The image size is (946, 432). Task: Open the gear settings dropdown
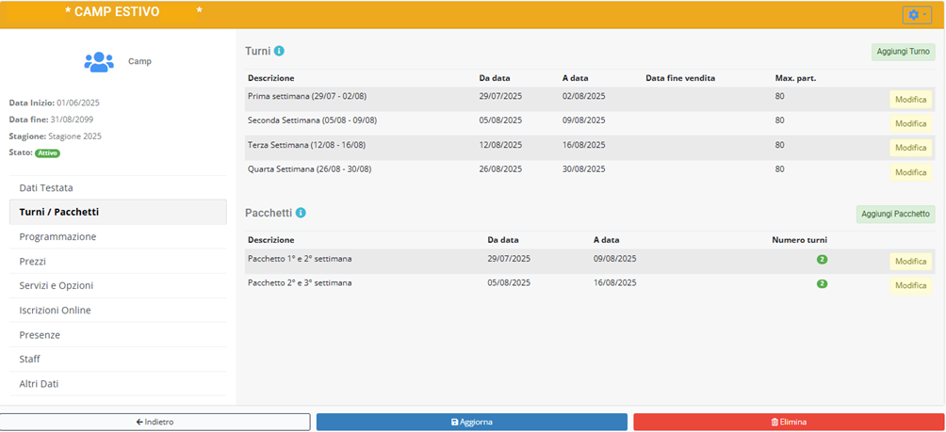[x=917, y=15]
